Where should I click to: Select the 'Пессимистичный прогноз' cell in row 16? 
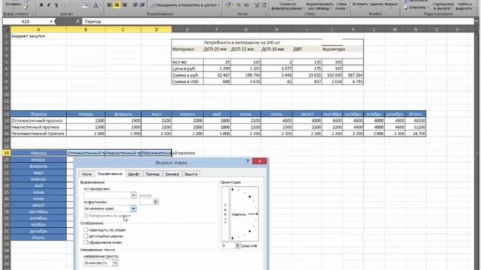pyautogui.click(x=38, y=133)
